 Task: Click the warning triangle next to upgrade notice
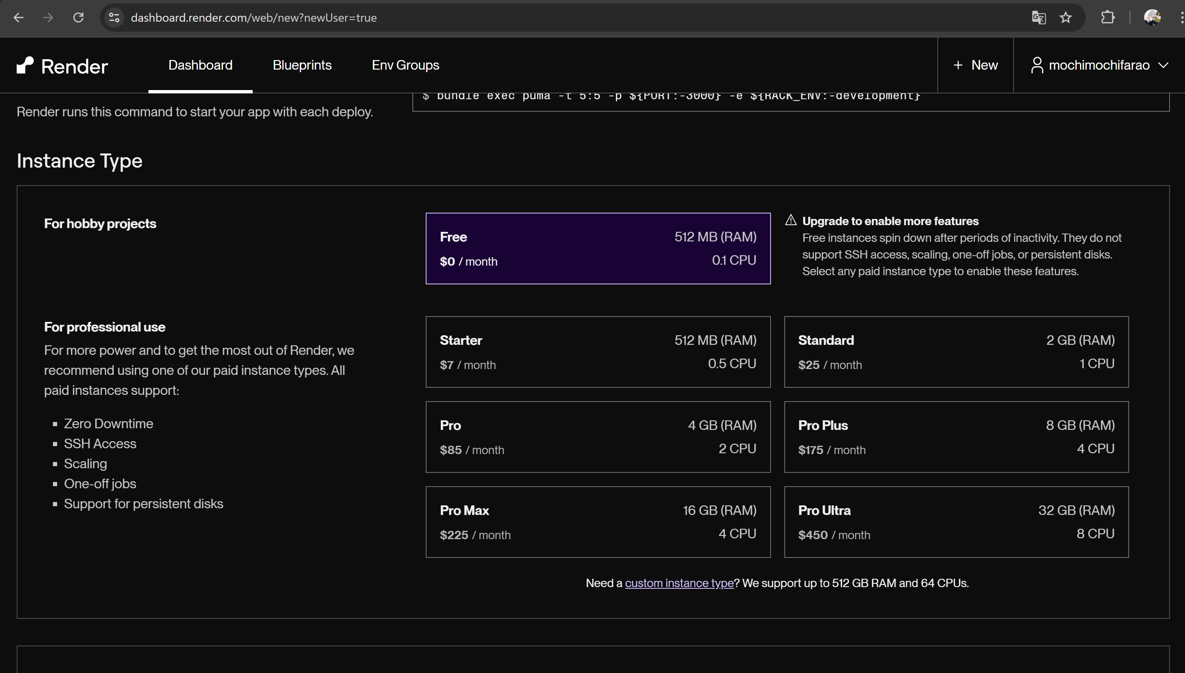(791, 221)
